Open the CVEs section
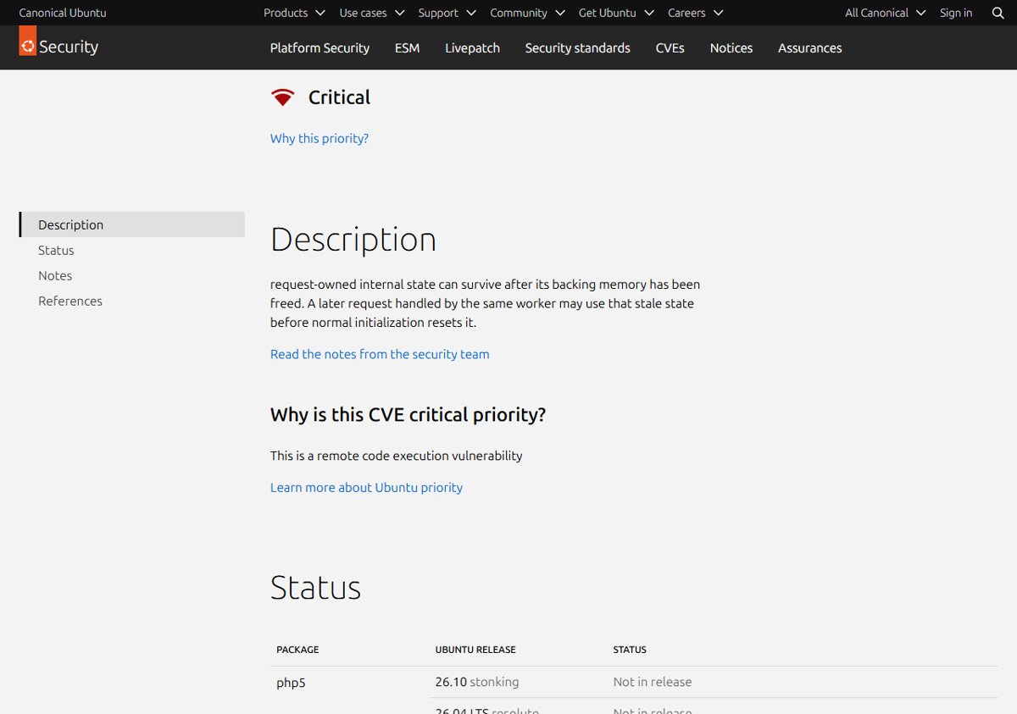 670,48
